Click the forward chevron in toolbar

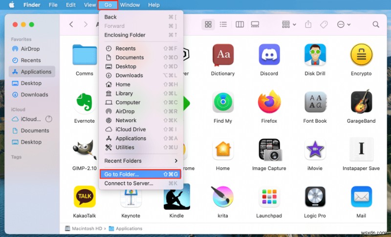(x=86, y=24)
